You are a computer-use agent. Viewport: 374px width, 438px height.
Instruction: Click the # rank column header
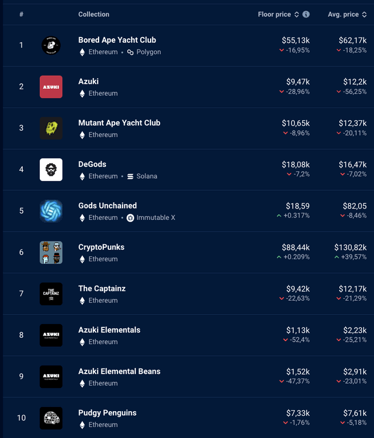(21, 14)
